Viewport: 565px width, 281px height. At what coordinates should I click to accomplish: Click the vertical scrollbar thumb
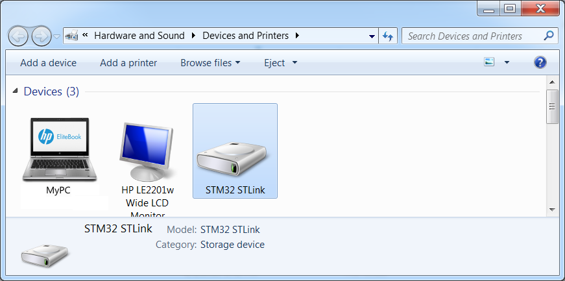pos(552,107)
